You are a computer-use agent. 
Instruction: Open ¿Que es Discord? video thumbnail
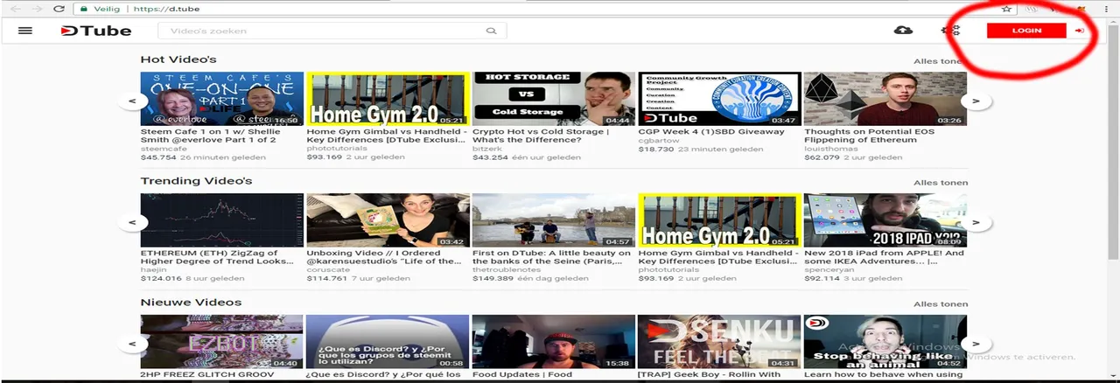click(x=388, y=342)
